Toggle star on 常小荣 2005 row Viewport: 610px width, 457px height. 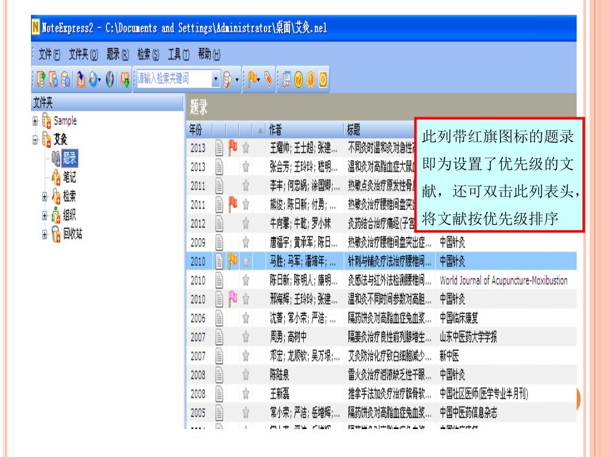(x=246, y=412)
